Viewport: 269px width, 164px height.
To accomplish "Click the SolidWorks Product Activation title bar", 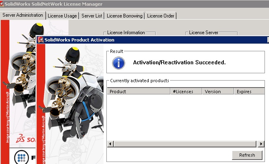I will 153,40.
